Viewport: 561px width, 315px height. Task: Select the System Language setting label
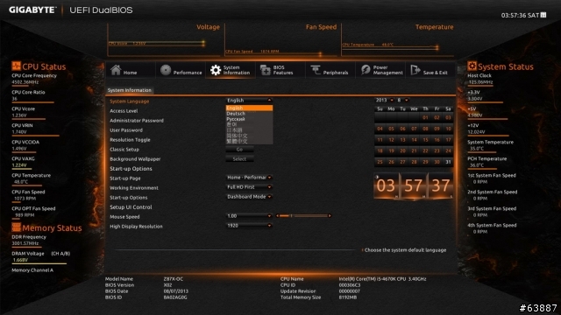129,101
